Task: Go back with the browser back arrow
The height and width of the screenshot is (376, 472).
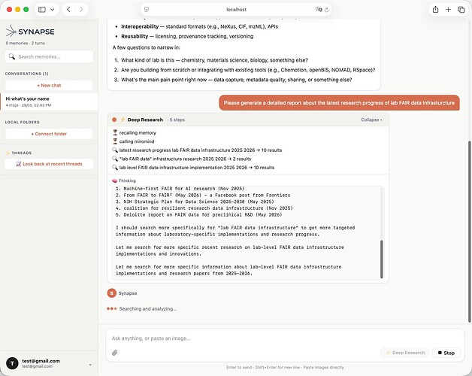Action: [68, 10]
